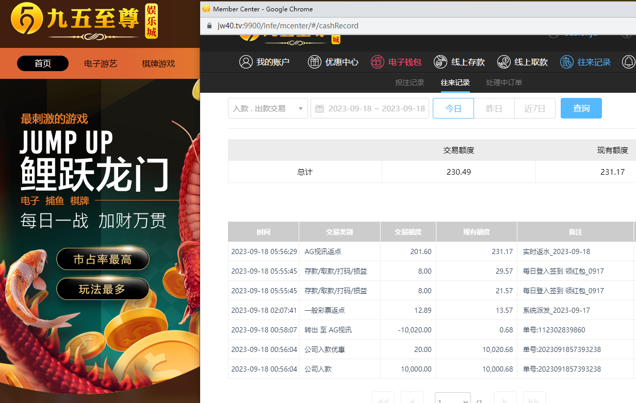
Task: Select the 今日 date range
Action: click(453, 108)
